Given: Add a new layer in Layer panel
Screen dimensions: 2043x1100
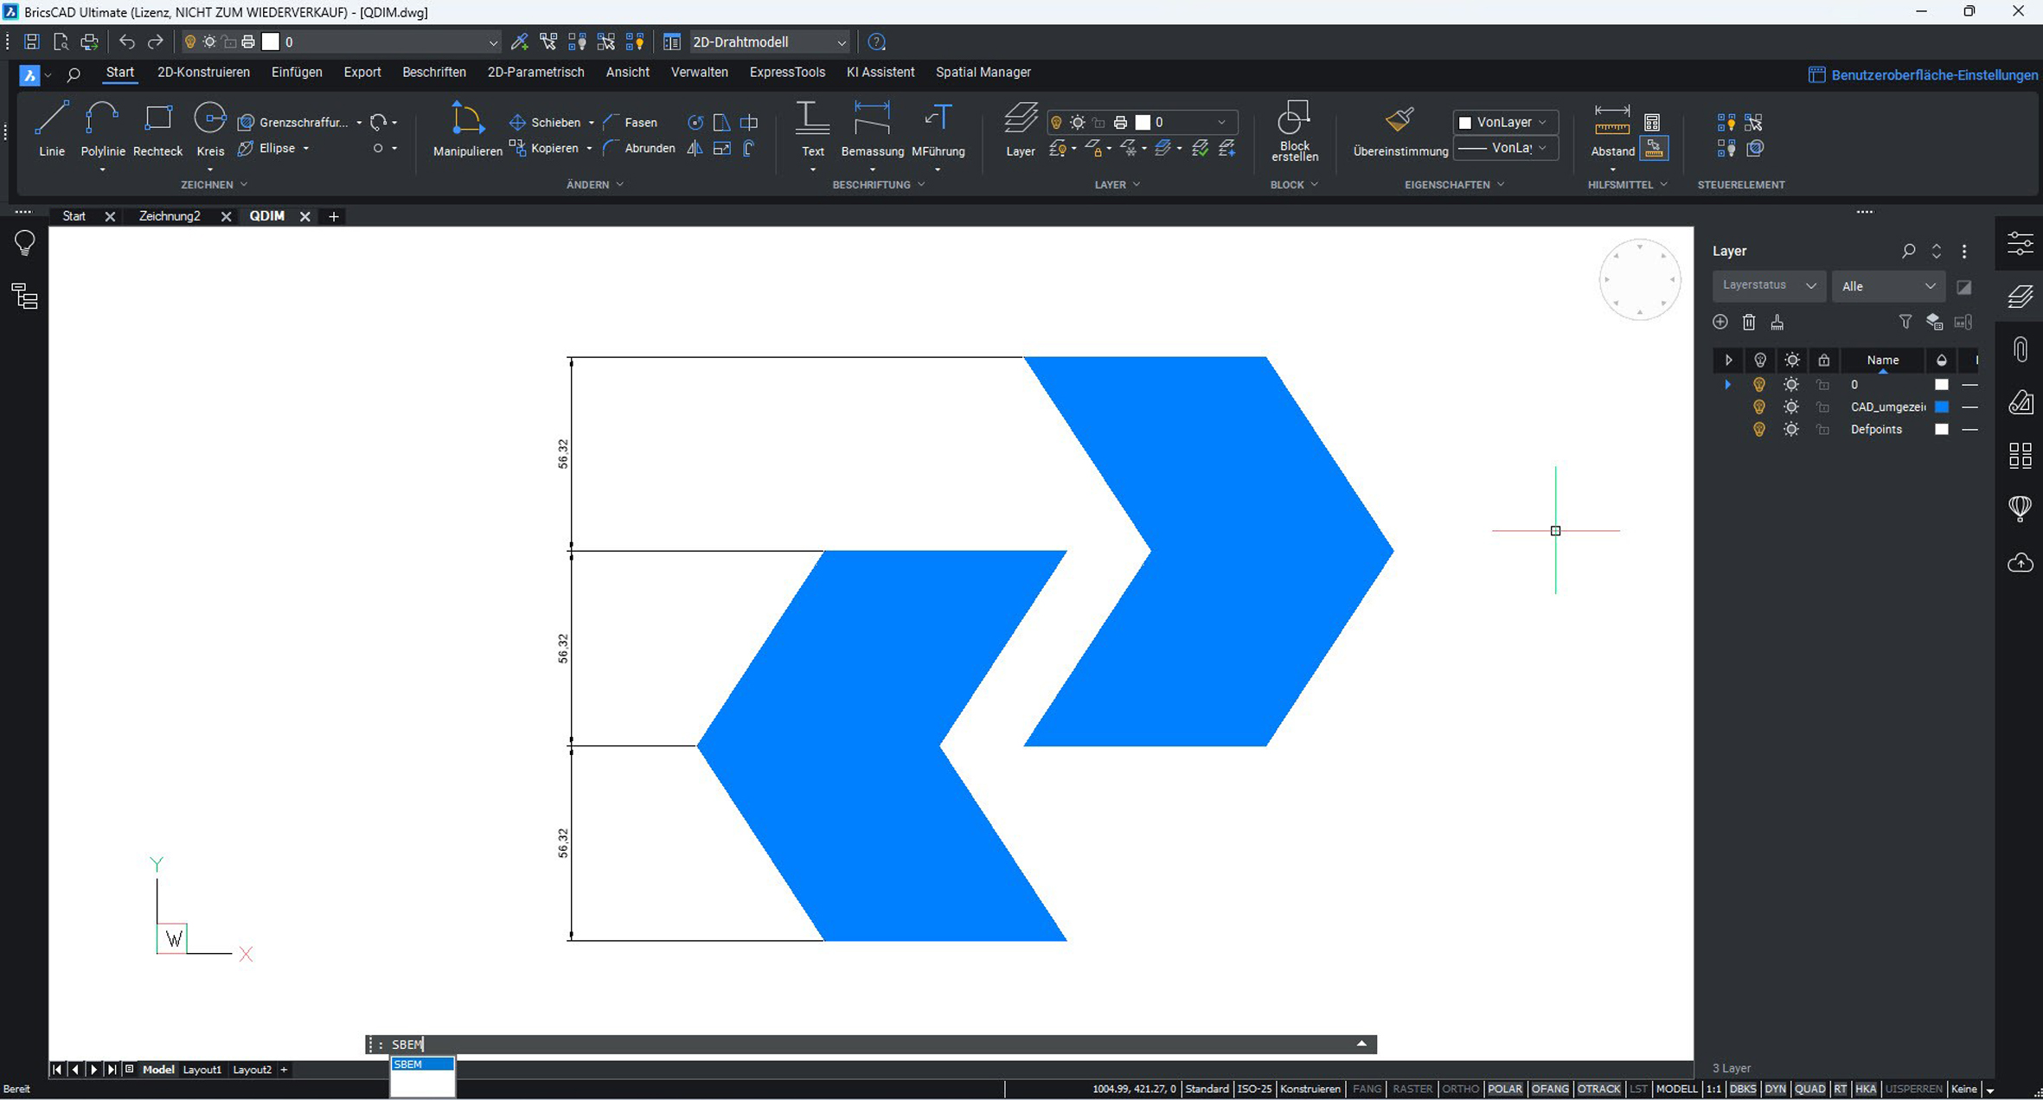Looking at the screenshot, I should 1720,322.
